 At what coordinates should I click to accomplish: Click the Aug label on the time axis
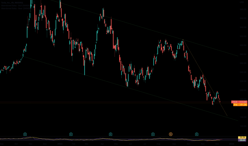coord(158,144)
